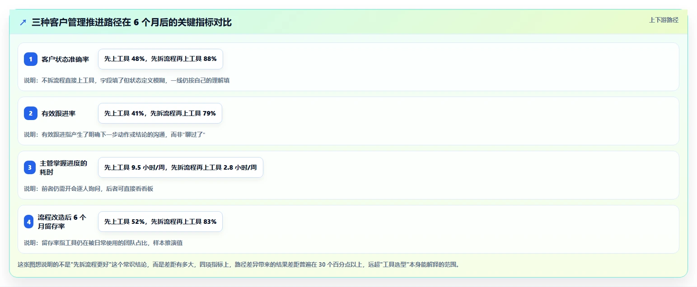Click the arrow icon beside the chart title
Screen dimensions: 697x287
(23, 23)
